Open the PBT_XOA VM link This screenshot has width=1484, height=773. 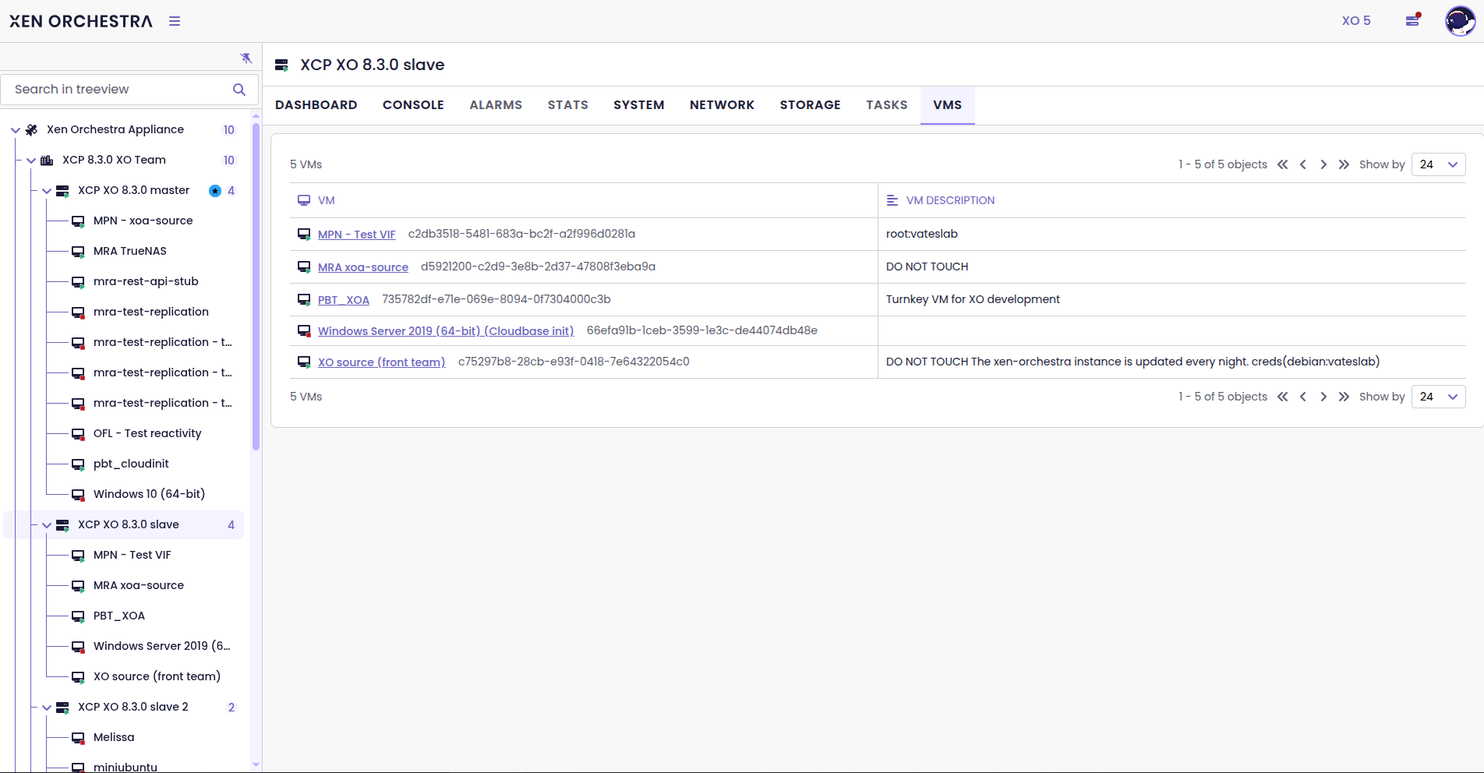[344, 300]
